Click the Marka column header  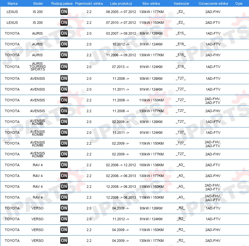tap(12, 3)
